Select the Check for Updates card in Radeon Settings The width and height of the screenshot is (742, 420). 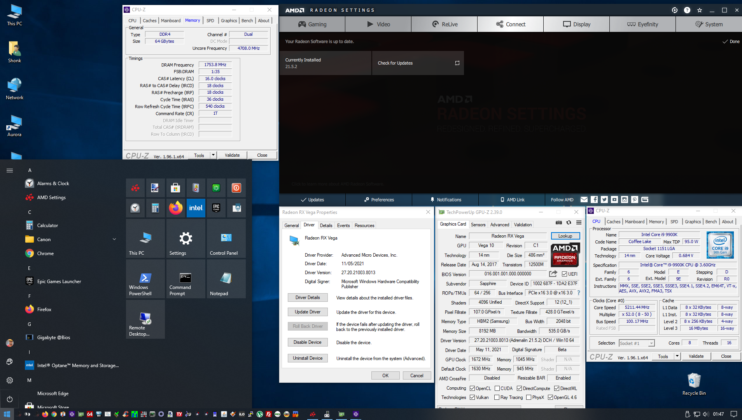coord(418,63)
